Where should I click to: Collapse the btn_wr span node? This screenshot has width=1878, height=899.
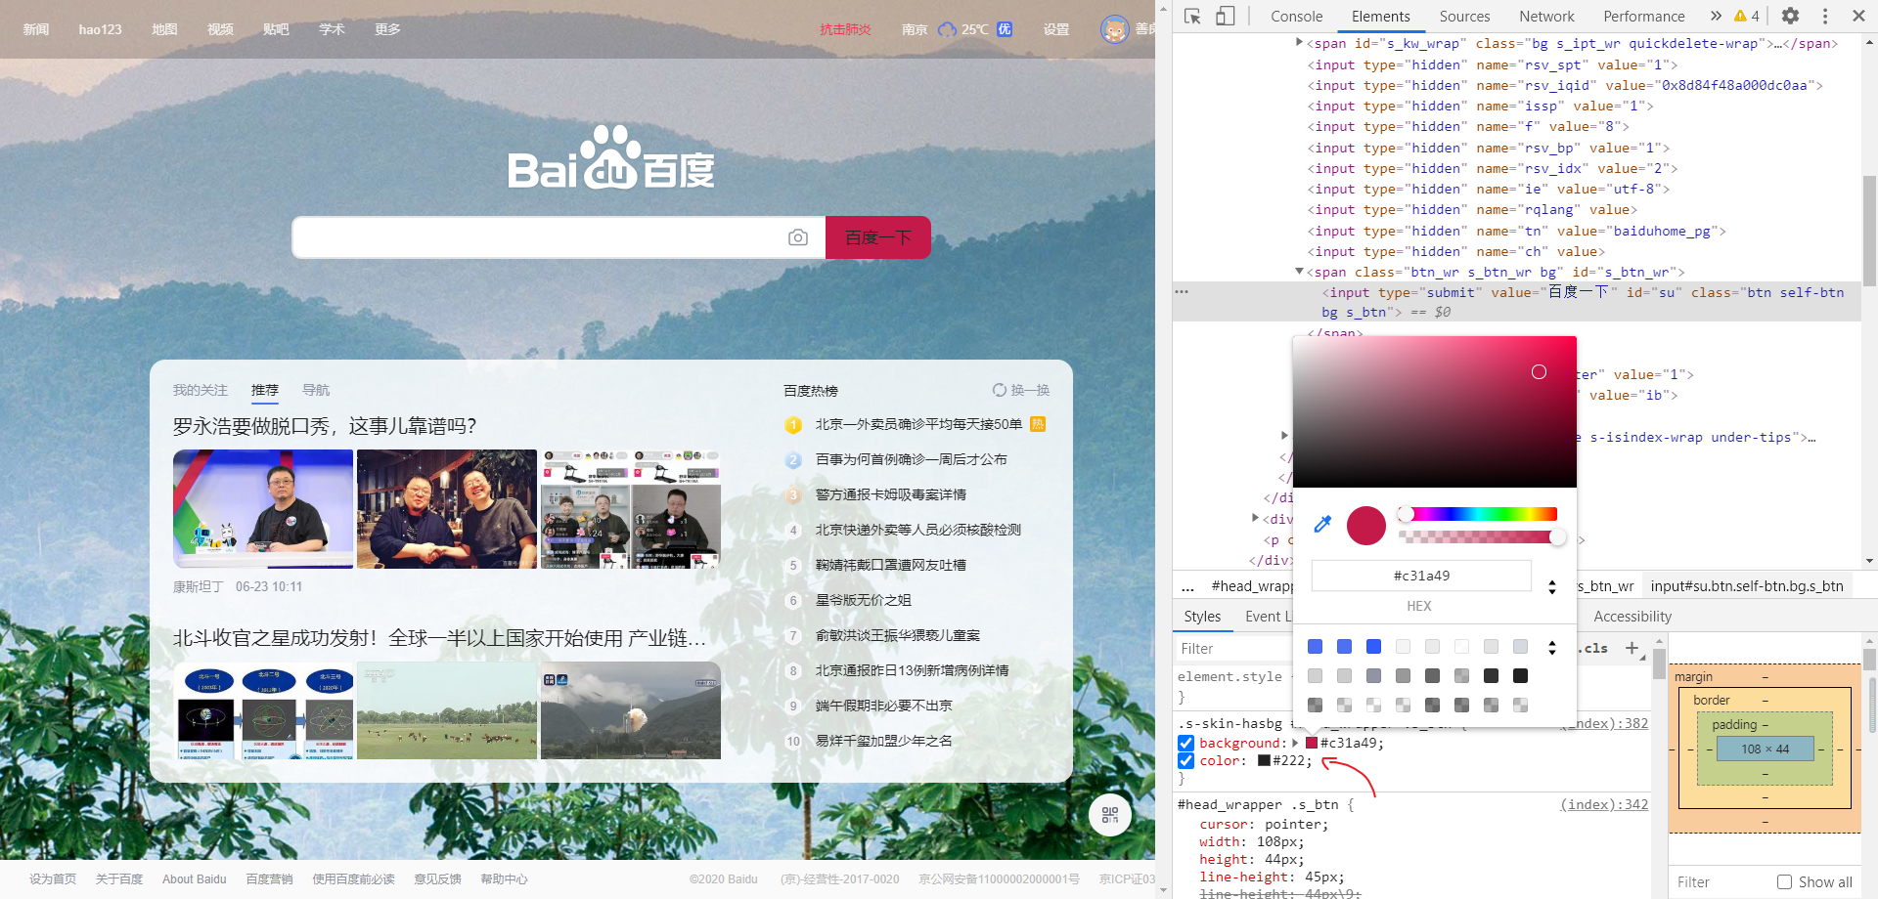1299,271
